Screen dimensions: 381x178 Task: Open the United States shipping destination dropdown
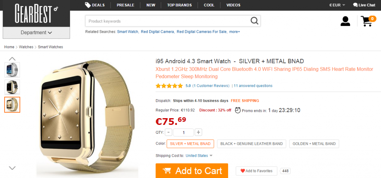pyautogui.click(x=199, y=156)
